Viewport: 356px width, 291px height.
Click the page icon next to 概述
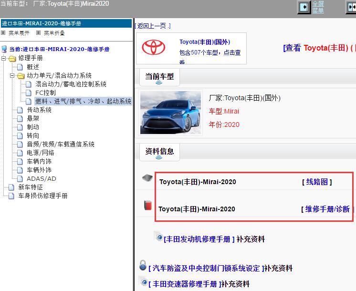20,67
